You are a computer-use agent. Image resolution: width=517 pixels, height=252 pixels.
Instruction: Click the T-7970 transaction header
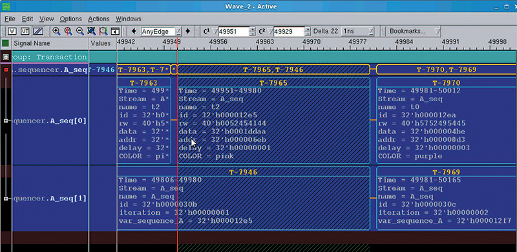click(x=447, y=83)
